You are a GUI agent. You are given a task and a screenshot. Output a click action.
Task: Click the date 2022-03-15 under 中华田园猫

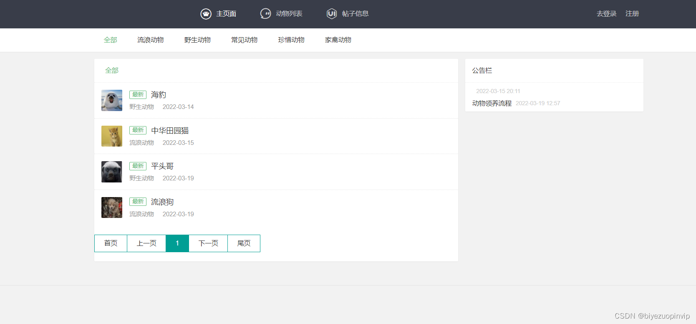tap(178, 143)
